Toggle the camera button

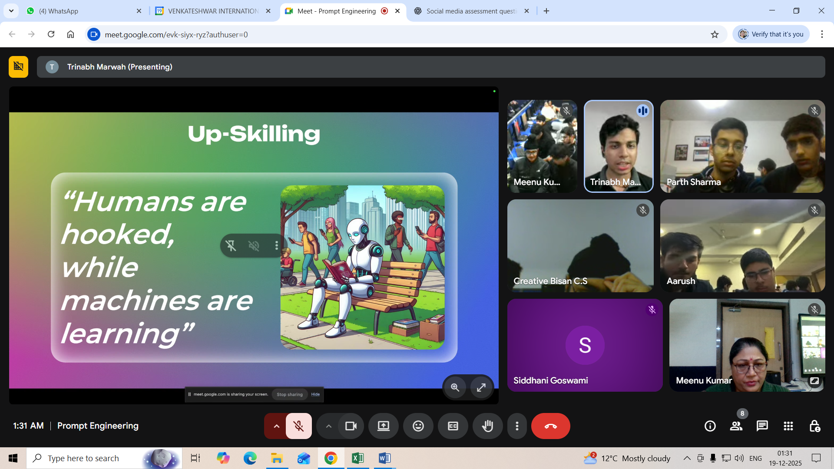[x=351, y=426]
